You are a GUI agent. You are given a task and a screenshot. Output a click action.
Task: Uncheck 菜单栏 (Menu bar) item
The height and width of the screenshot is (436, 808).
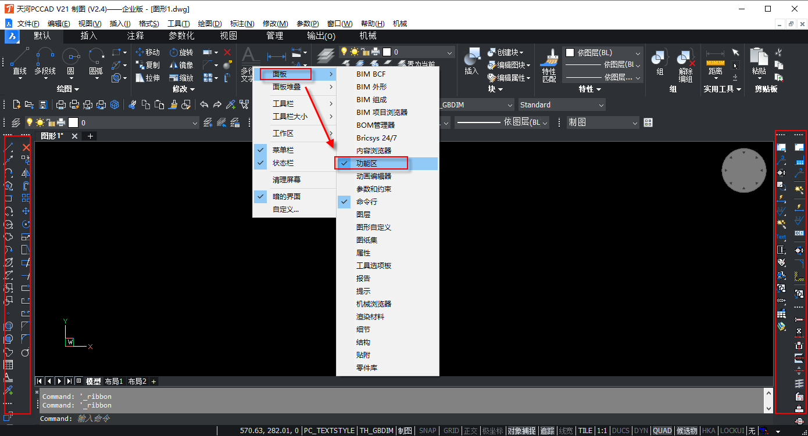(x=294, y=150)
